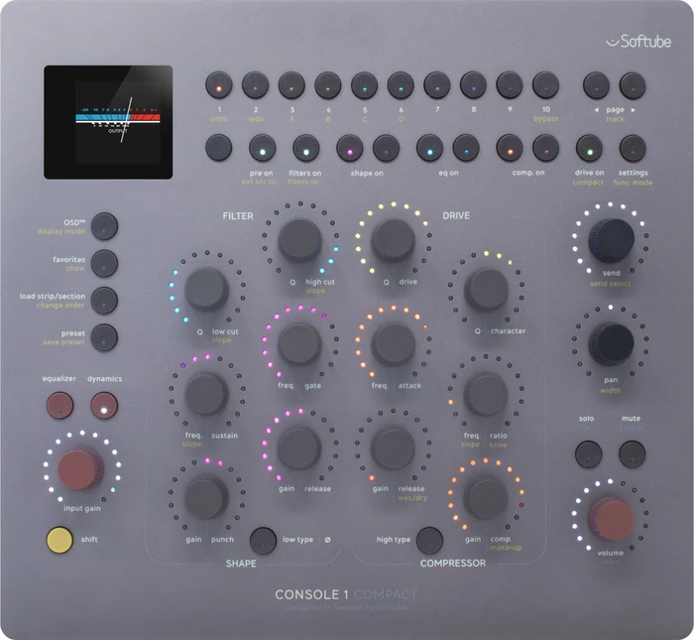Screen dimensions: 694x640
Task: Click the drive knob
Action: (x=393, y=240)
